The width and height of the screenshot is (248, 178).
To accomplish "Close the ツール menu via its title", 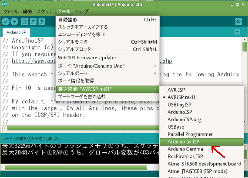I will [x=64, y=12].
